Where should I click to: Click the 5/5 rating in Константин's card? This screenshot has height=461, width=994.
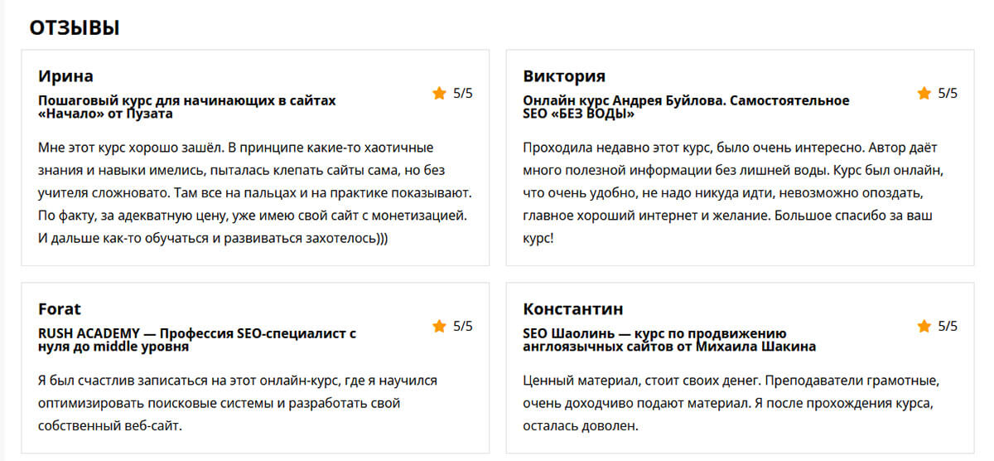click(x=948, y=326)
